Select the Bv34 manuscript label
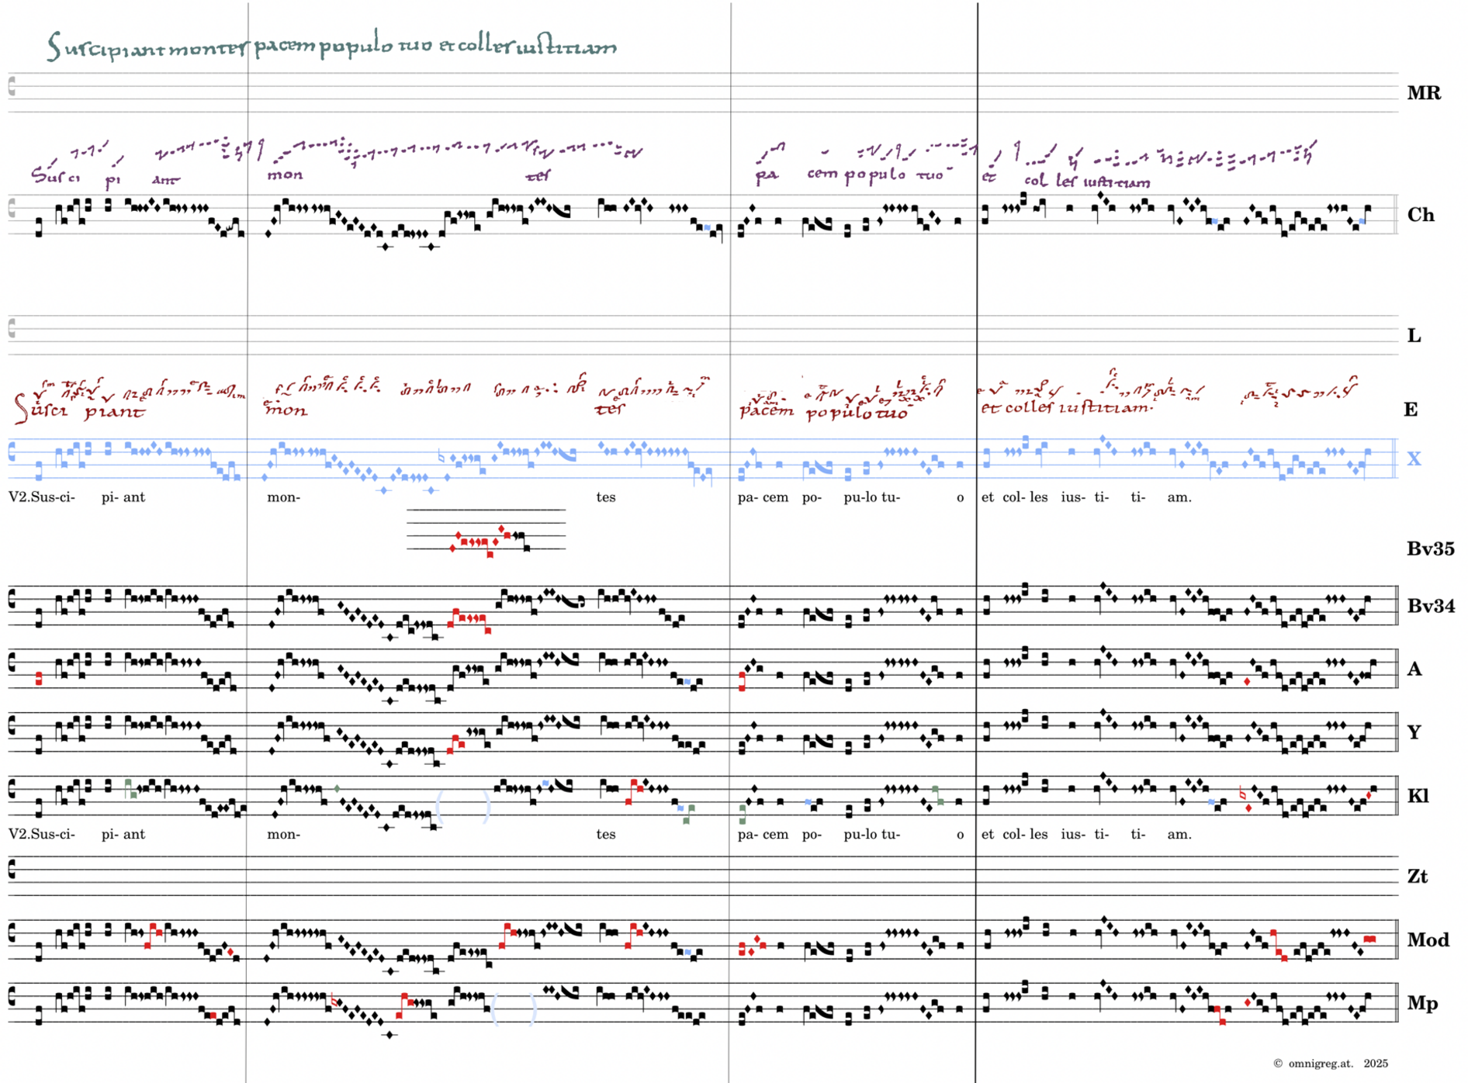 click(1430, 606)
